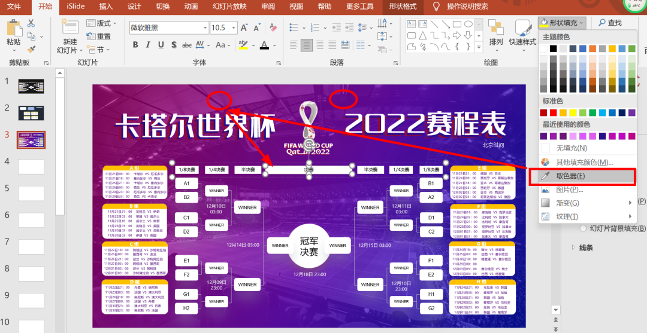Select the Oval shape in shapes gallery
The height and width of the screenshot is (333, 647).
pyautogui.click(x=468, y=24)
